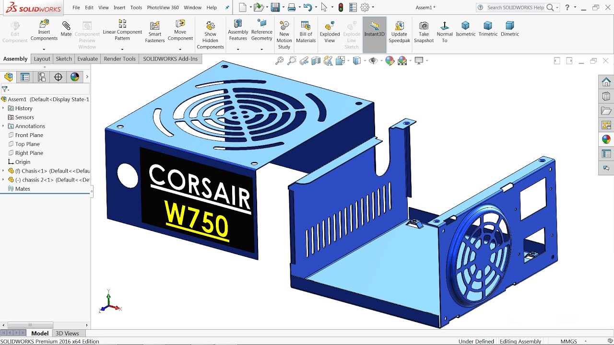Screen dimensions: 614x345
Task: Click Edit Appearance color ball
Action: (x=390, y=60)
